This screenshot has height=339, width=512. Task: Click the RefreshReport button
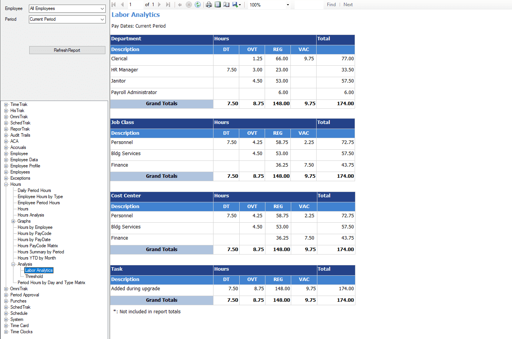(67, 50)
